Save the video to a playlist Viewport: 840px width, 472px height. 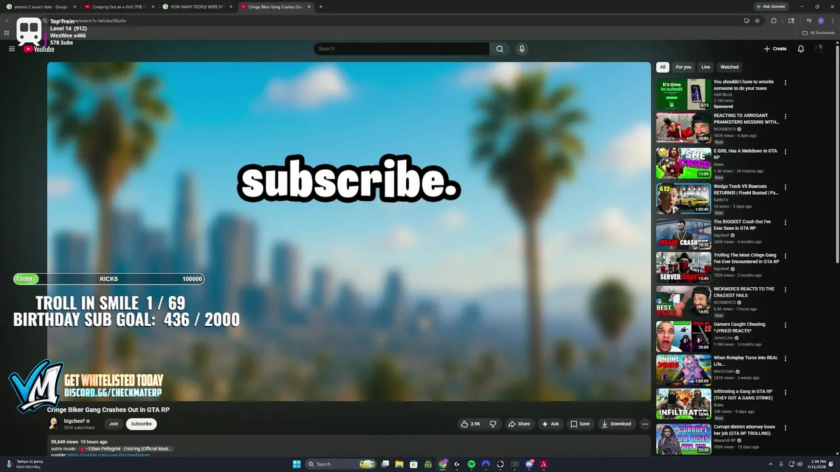coord(579,424)
